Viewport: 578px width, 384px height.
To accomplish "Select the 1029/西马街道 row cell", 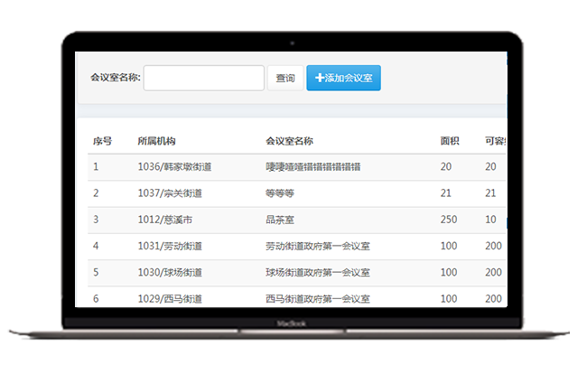I will tap(170, 297).
